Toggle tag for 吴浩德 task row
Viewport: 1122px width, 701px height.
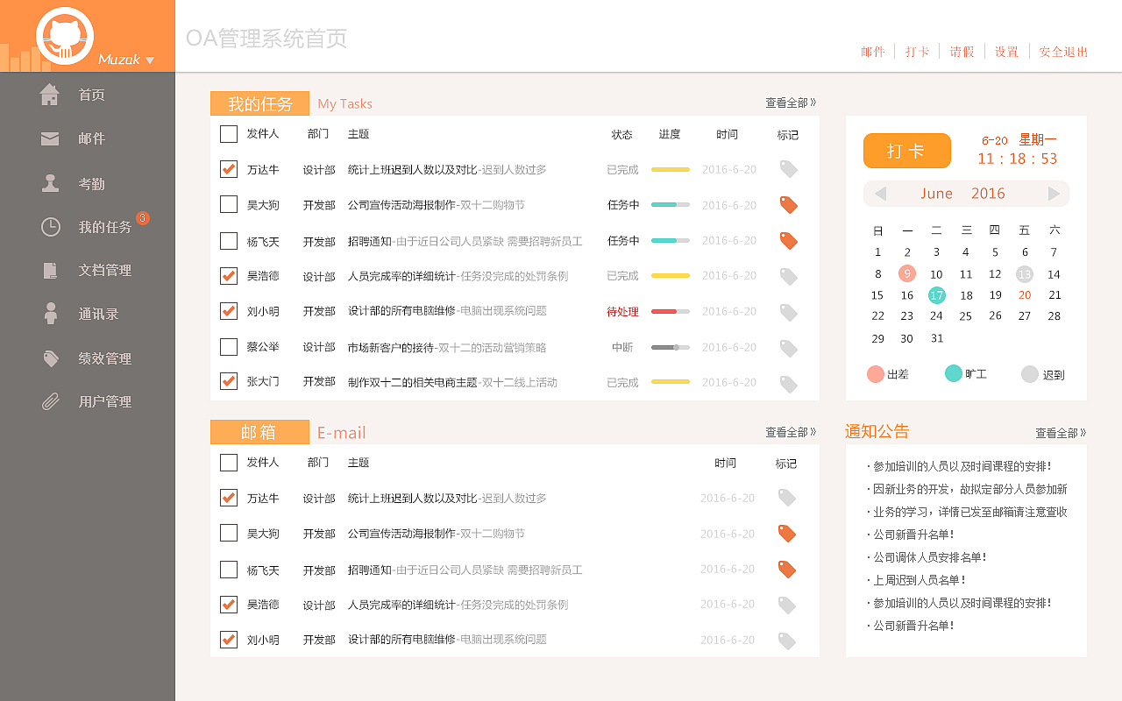pos(789,277)
